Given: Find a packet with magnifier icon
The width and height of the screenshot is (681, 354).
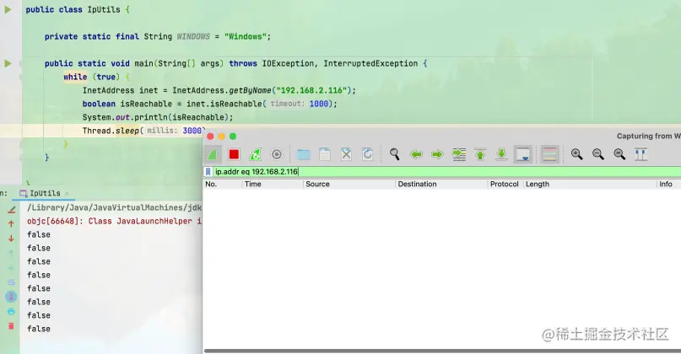Looking at the screenshot, I should point(394,154).
